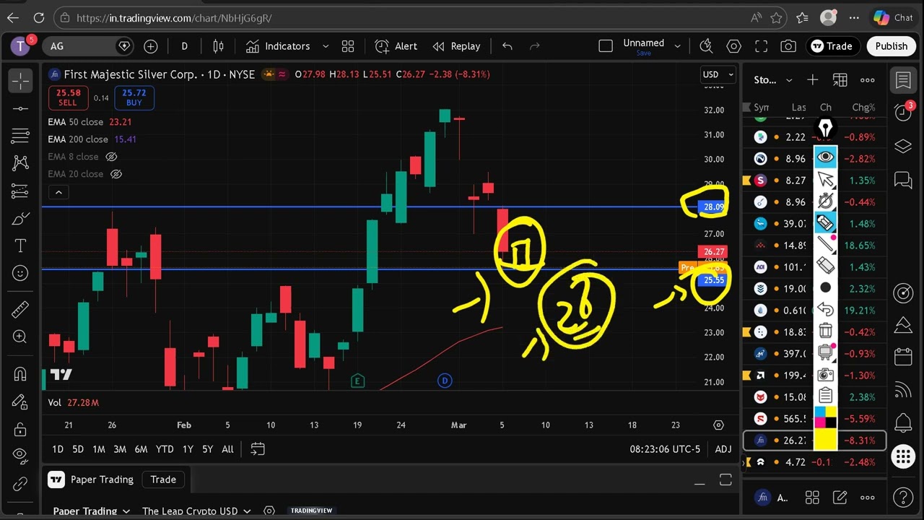Click the Trade button
Screen dimensions: 924x520
click(x=832, y=46)
